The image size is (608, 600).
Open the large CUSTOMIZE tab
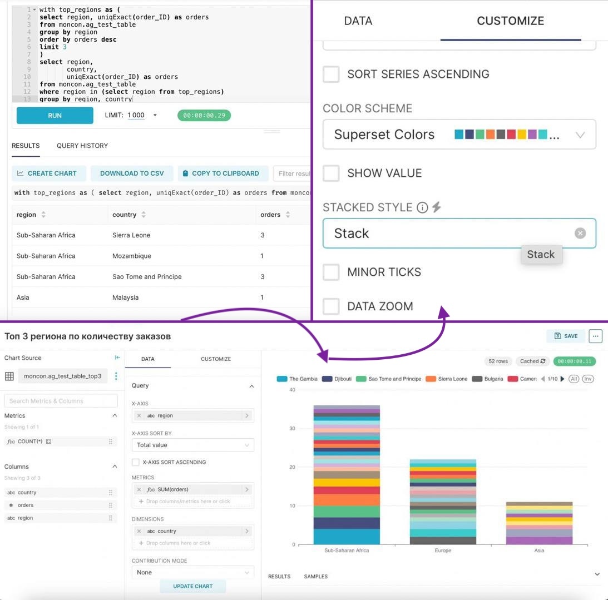510,21
